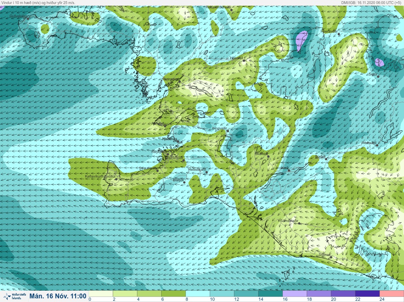Screen dimensions: 404x302
Task: Select the Þingvellir station label
Action: [x=219, y=128]
